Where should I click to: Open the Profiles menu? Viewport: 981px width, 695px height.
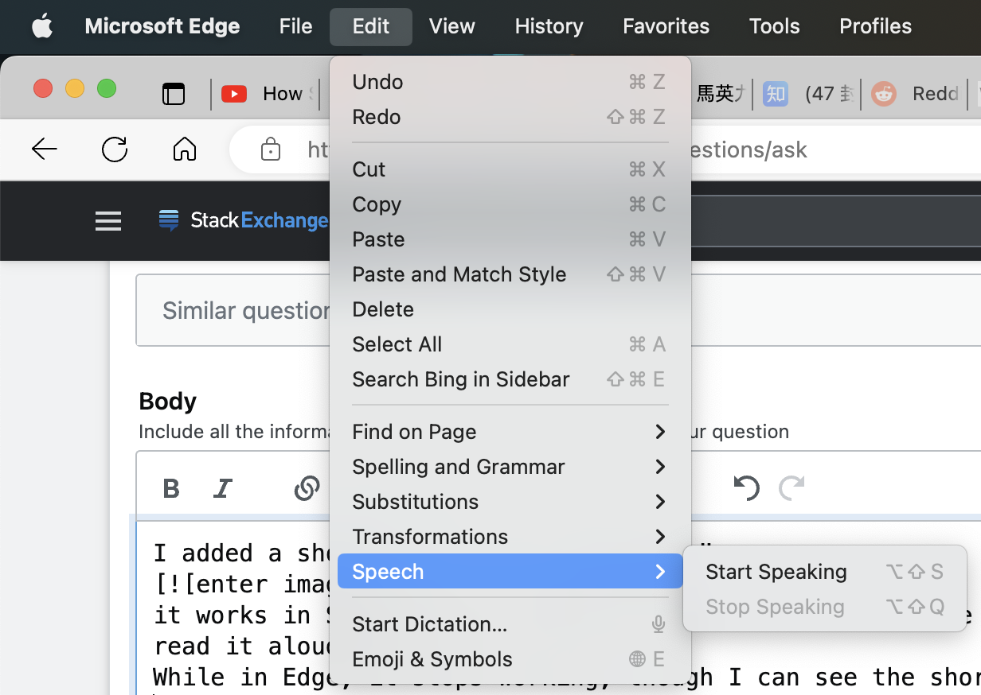click(876, 26)
